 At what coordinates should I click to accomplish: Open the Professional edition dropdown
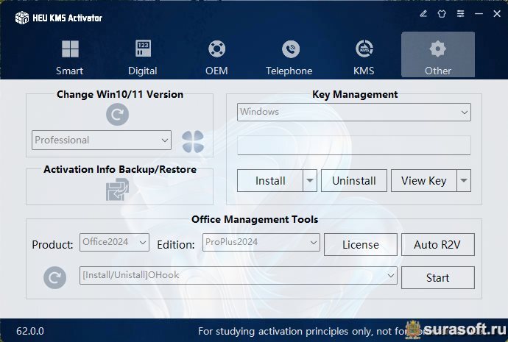[x=102, y=140]
